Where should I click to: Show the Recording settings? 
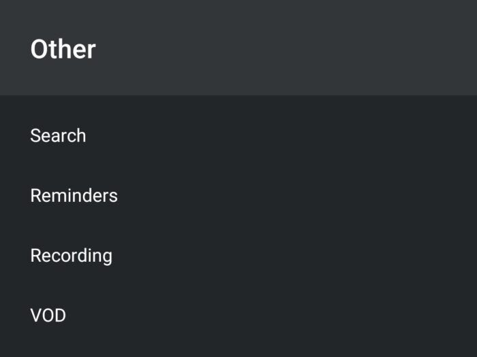point(71,256)
